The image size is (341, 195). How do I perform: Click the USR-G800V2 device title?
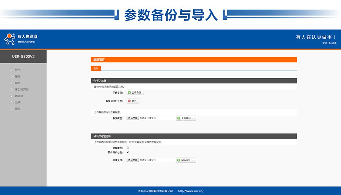point(23,57)
